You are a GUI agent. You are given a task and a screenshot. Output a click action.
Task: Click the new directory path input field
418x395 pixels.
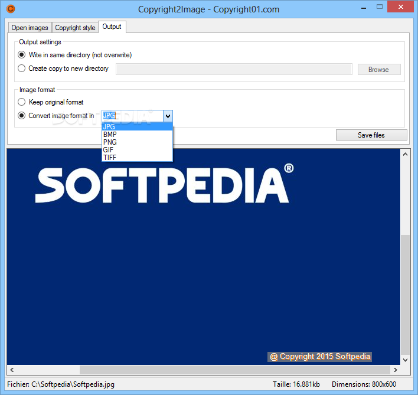tap(234, 69)
